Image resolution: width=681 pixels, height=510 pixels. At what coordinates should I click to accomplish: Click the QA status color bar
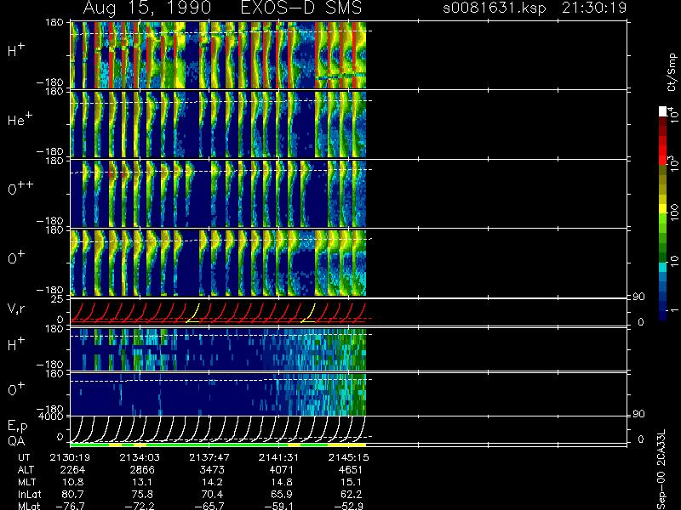coord(218,445)
